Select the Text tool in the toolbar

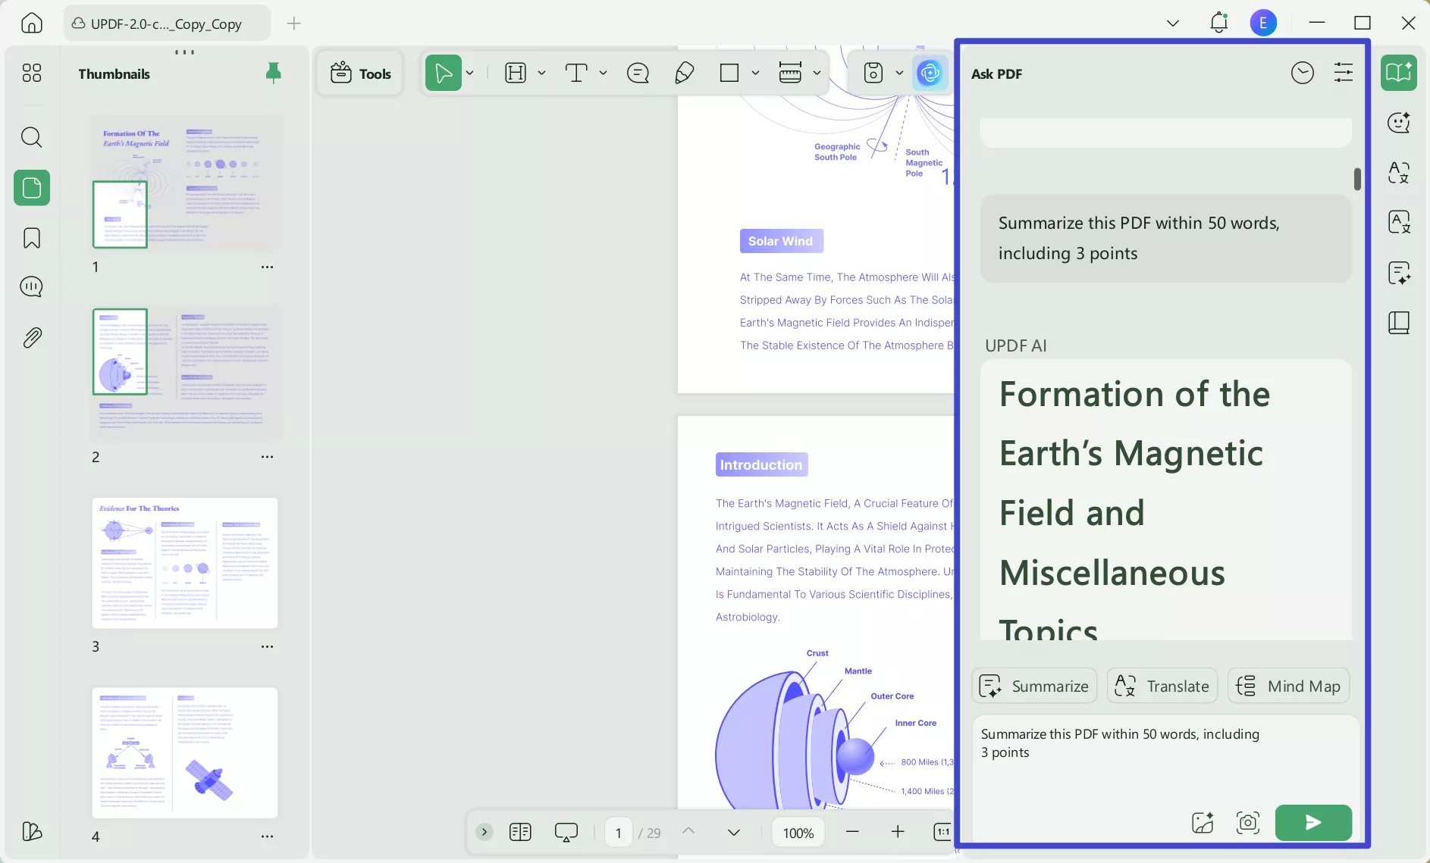(x=578, y=73)
